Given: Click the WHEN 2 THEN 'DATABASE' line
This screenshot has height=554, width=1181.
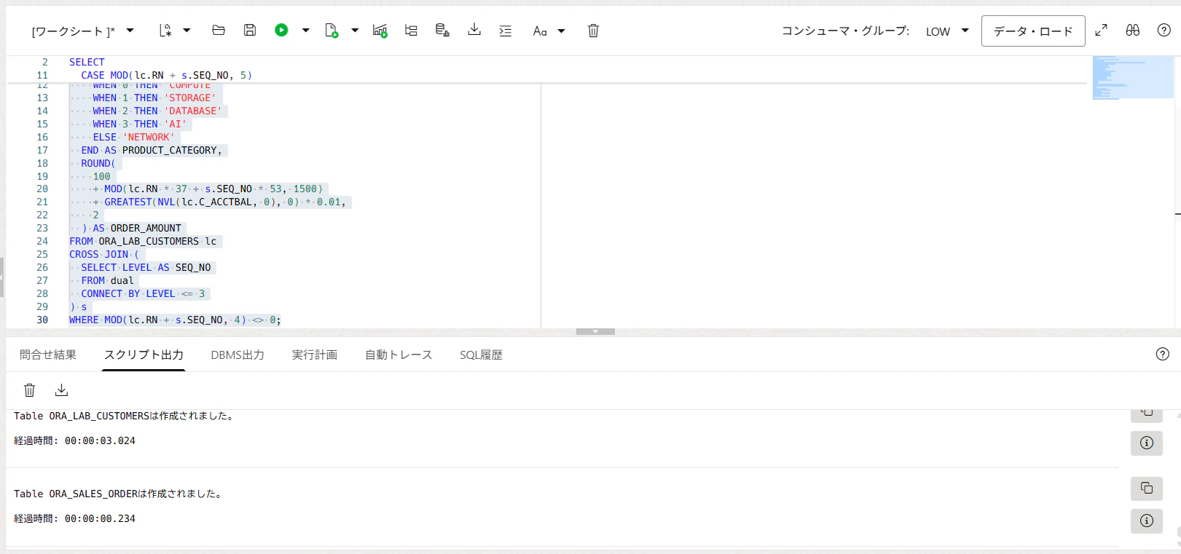Looking at the screenshot, I should pos(157,111).
